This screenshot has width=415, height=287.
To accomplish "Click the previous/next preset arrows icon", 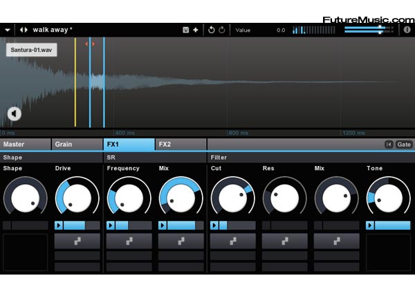I will (24, 30).
